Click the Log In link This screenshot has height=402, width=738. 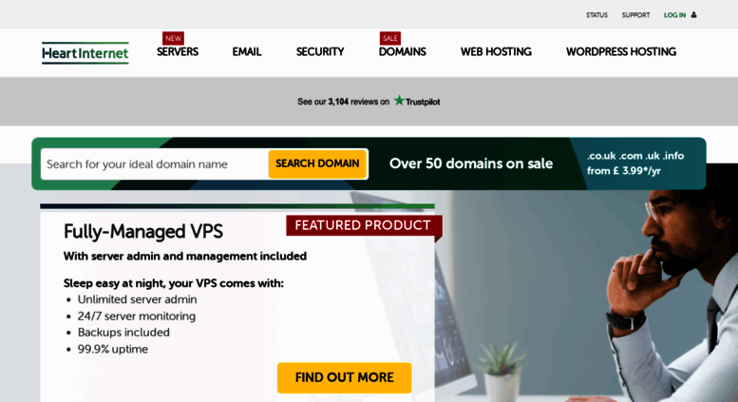674,15
